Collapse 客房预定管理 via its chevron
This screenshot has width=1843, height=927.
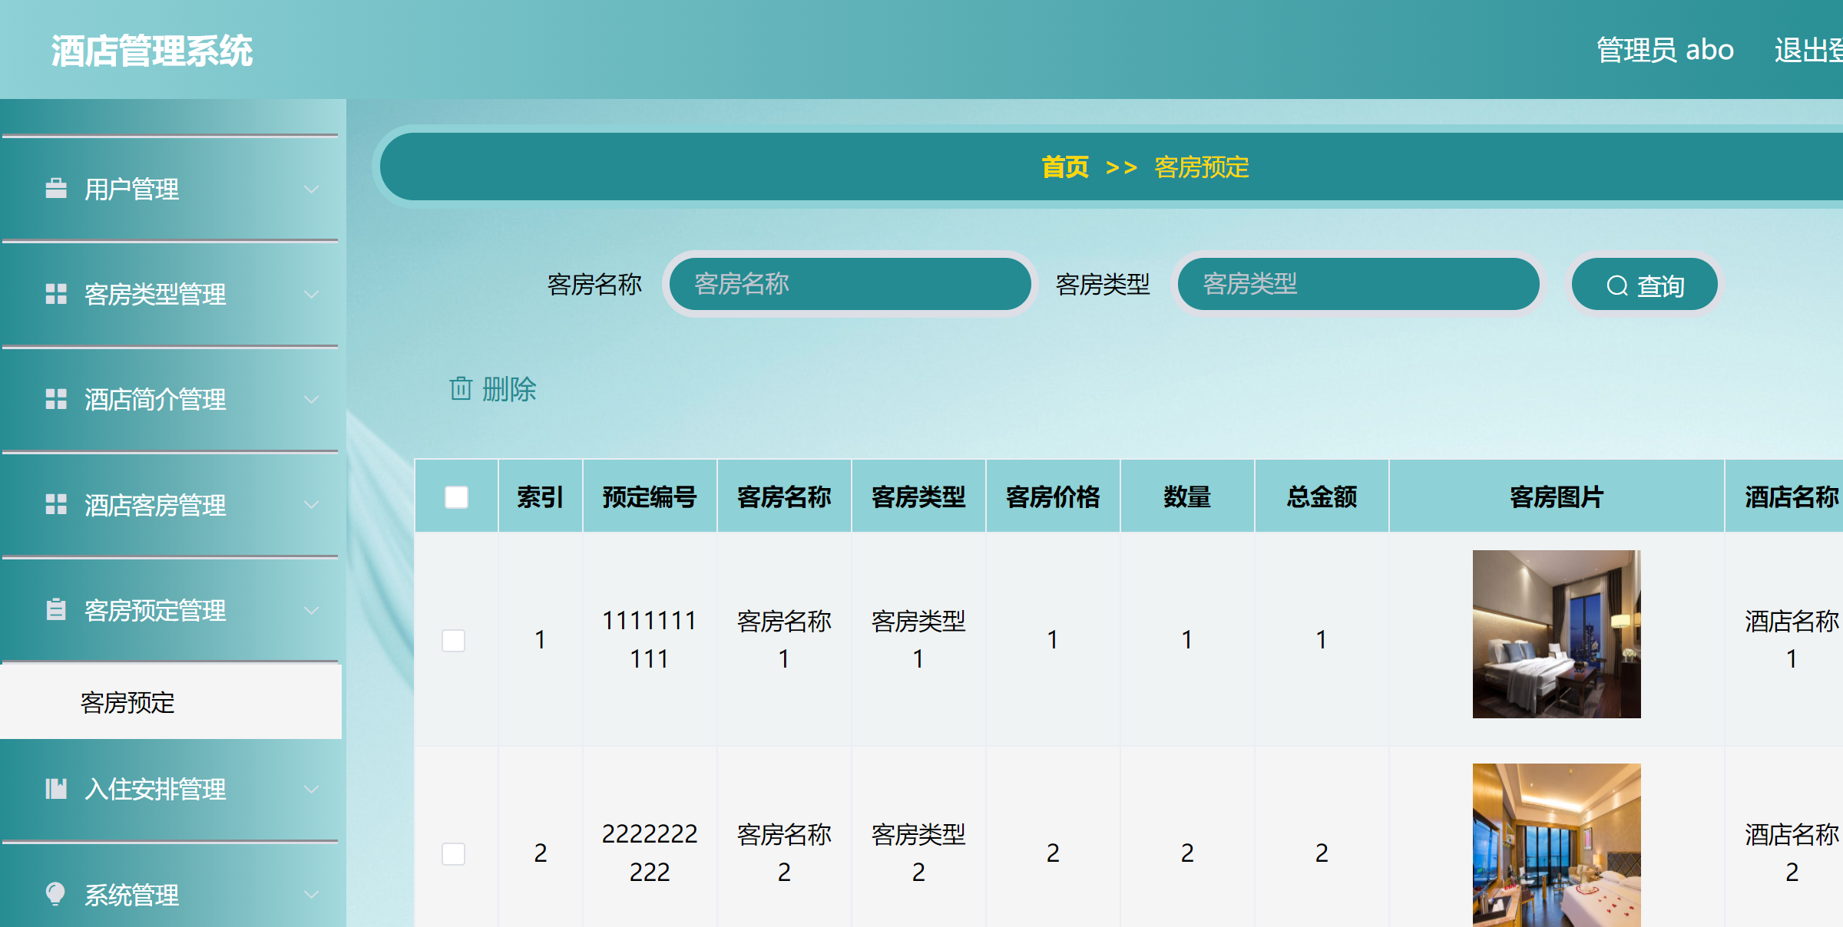click(x=311, y=610)
